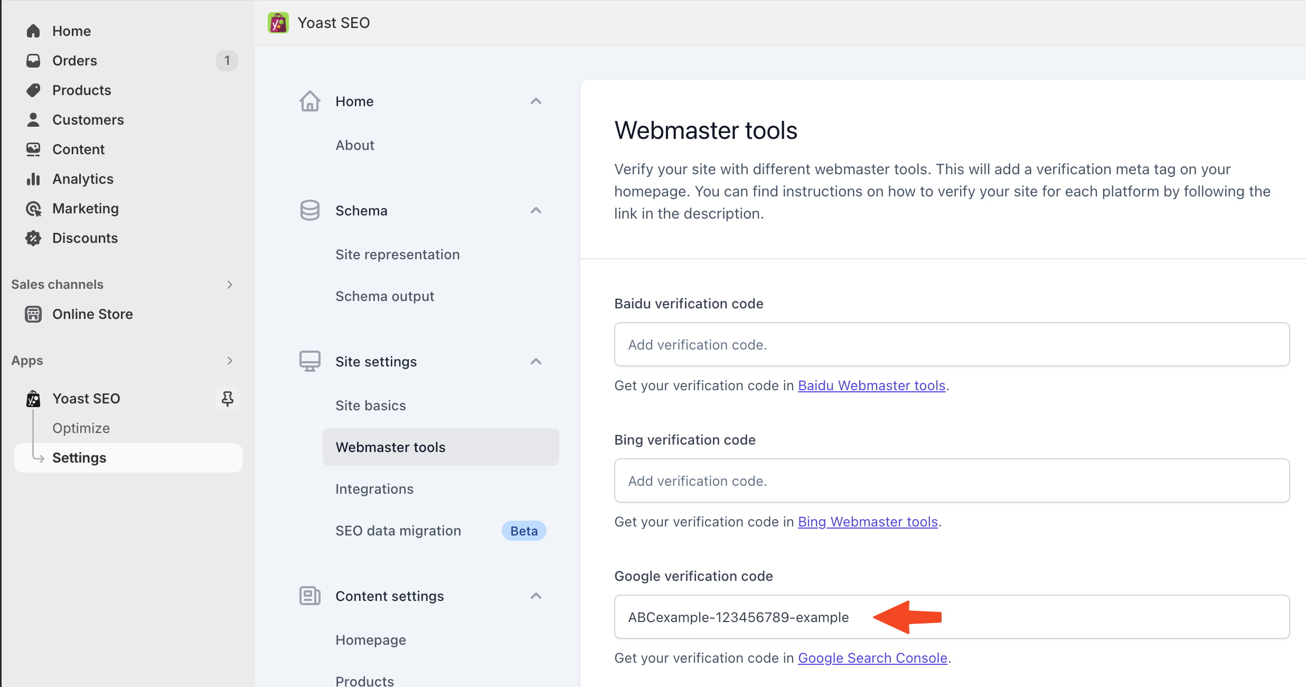1306x687 pixels.
Task: Focus the Bing verification code field
Action: click(952, 481)
